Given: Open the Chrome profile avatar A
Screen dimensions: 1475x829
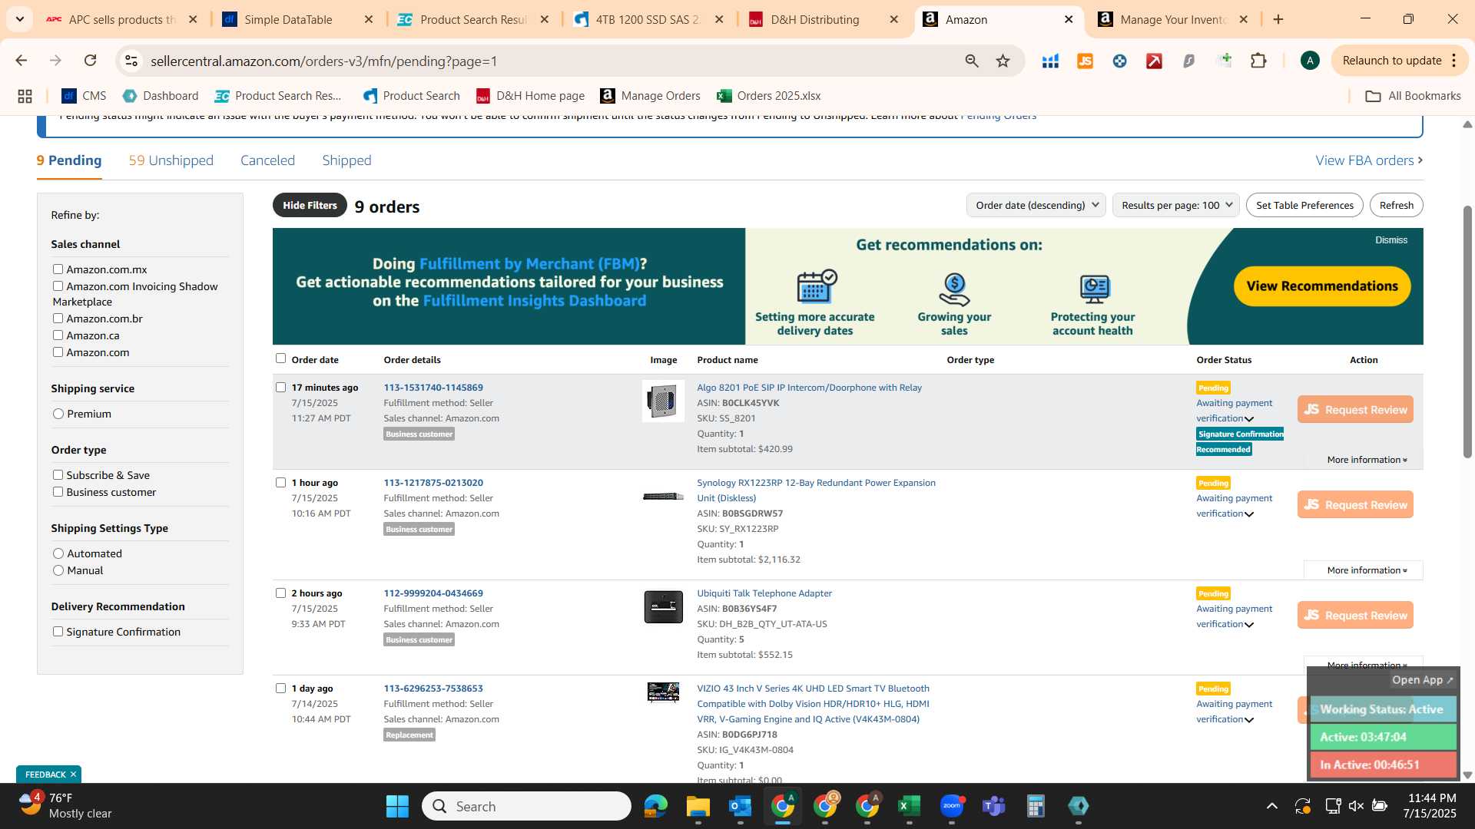Looking at the screenshot, I should (x=1310, y=61).
